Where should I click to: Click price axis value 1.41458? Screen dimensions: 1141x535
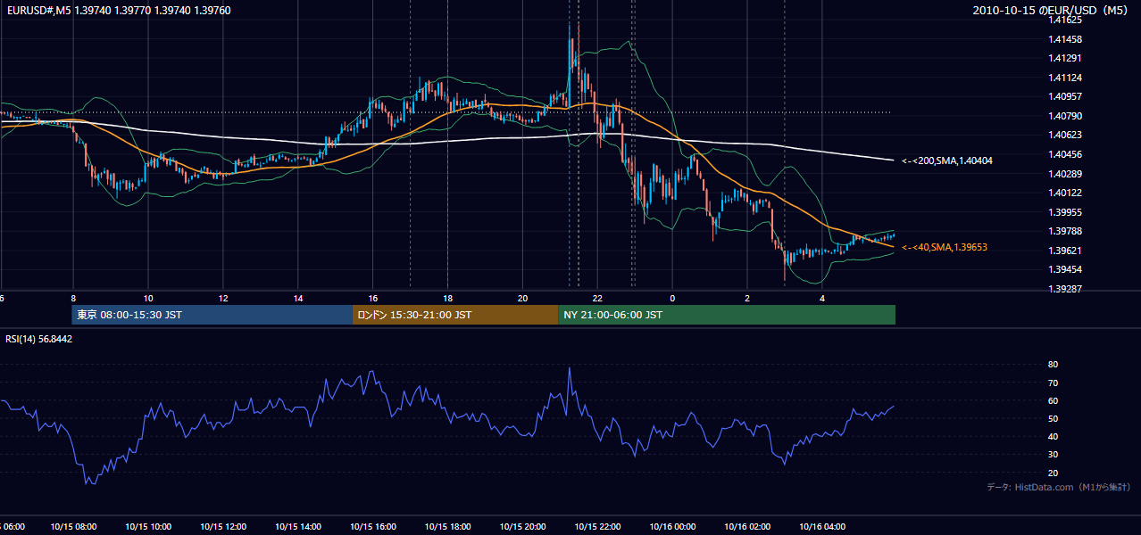(1065, 39)
